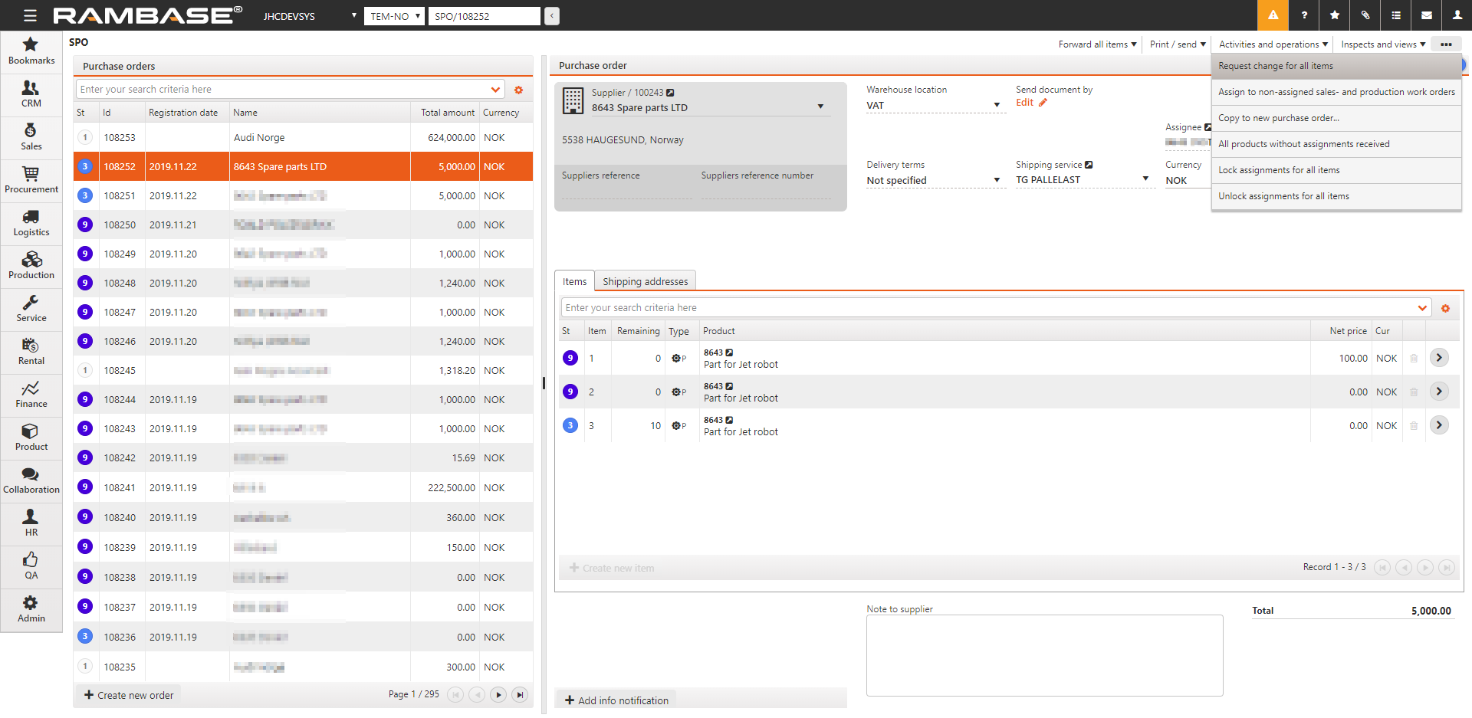Expand the Forward all items menu
The width and height of the screenshot is (1472, 718).
tap(1097, 44)
